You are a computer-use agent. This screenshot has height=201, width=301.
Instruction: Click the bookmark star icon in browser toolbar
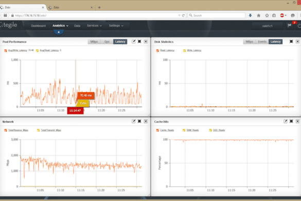click(x=267, y=15)
